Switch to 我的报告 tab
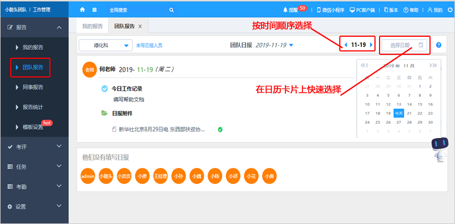Screen dimensions: 455x224 (x=92, y=26)
